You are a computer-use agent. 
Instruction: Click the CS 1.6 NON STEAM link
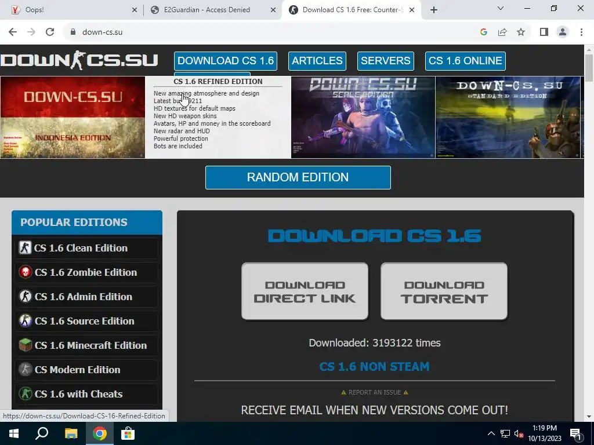click(x=374, y=366)
